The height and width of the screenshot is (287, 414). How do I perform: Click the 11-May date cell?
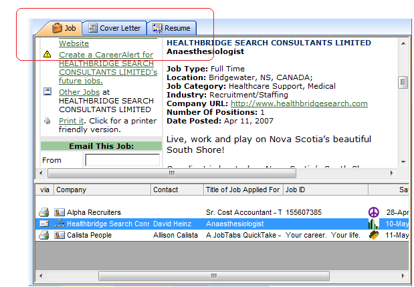397,235
